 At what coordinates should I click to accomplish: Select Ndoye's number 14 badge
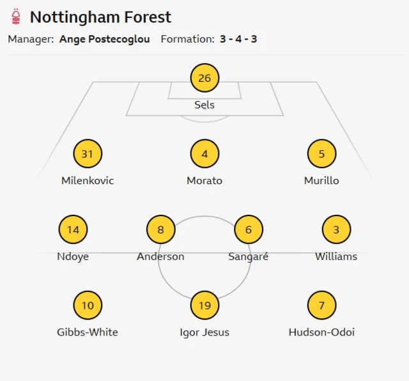[x=73, y=230]
